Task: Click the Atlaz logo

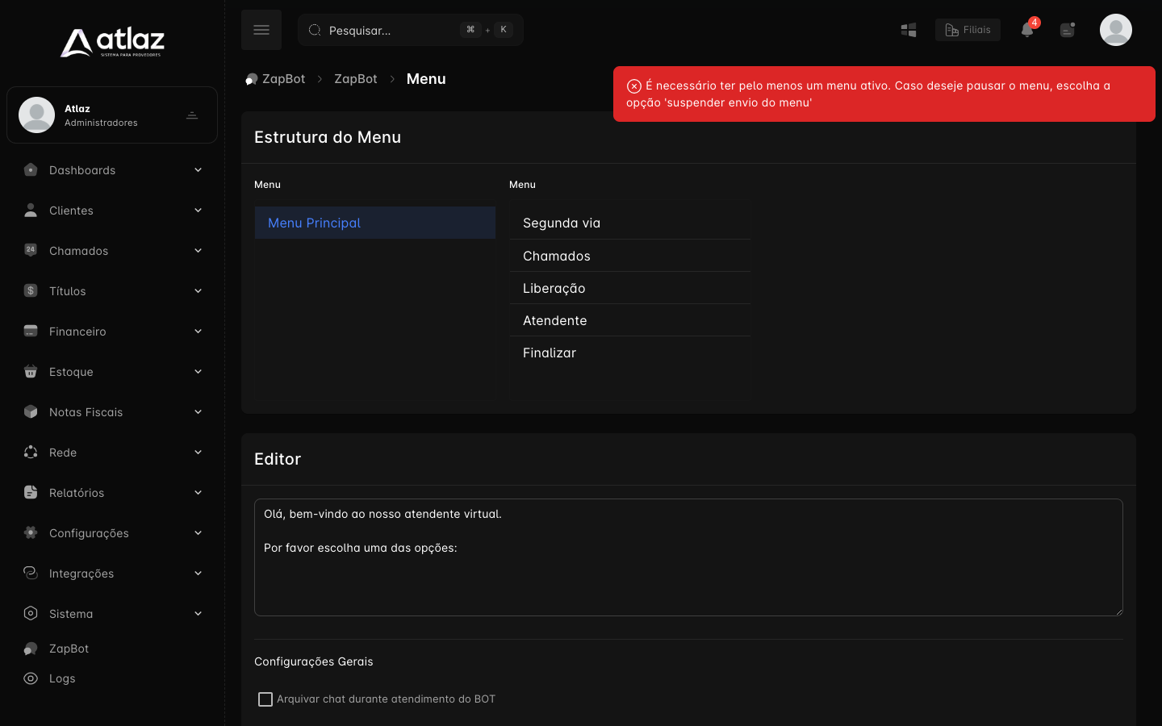Action: click(112, 43)
